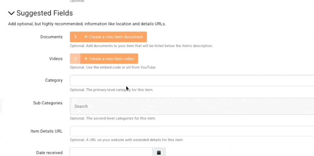Expand the Videos arrow toggle

coord(75,59)
